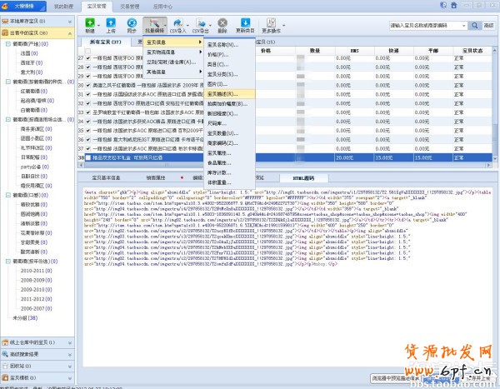The width and height of the screenshot is (500, 389).
Task: Uncheck the checkbox for row 36
Action: click(88, 140)
